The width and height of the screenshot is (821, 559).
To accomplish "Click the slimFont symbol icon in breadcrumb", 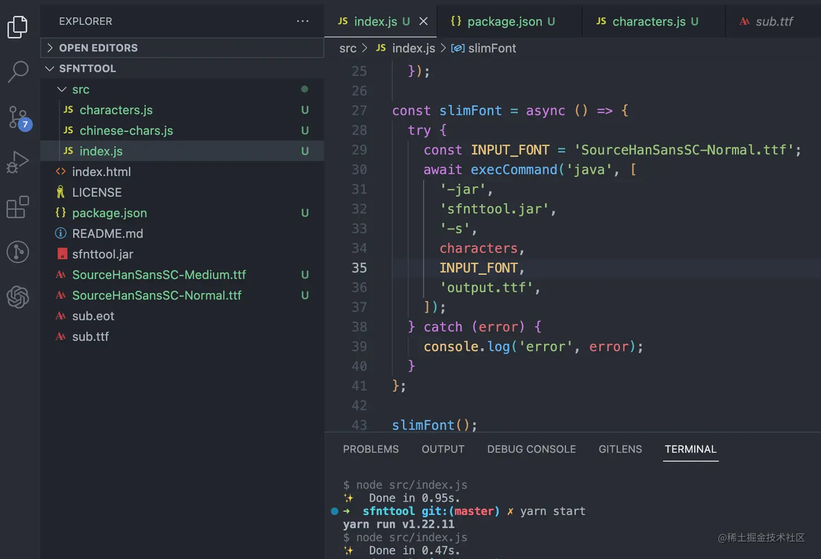I will (458, 48).
